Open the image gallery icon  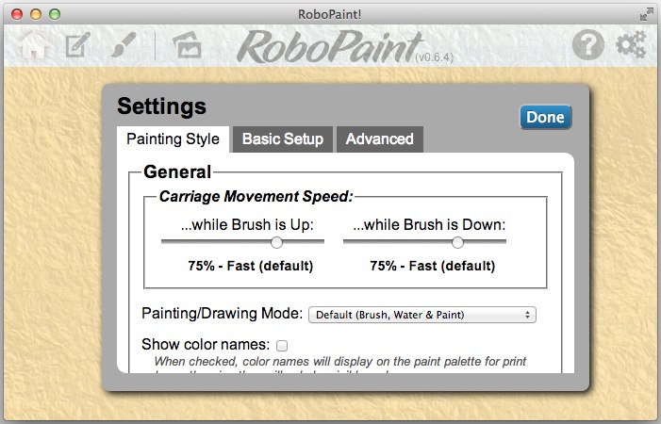pos(187,44)
